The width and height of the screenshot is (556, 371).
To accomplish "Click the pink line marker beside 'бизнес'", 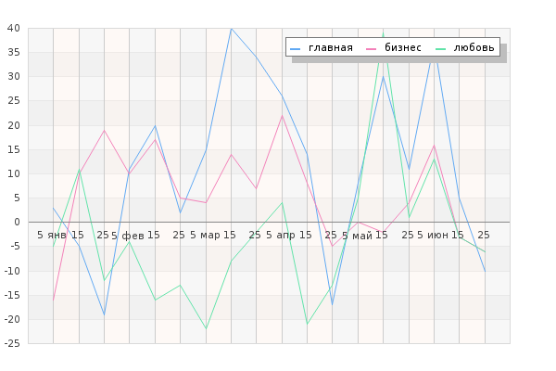I will (x=371, y=48).
